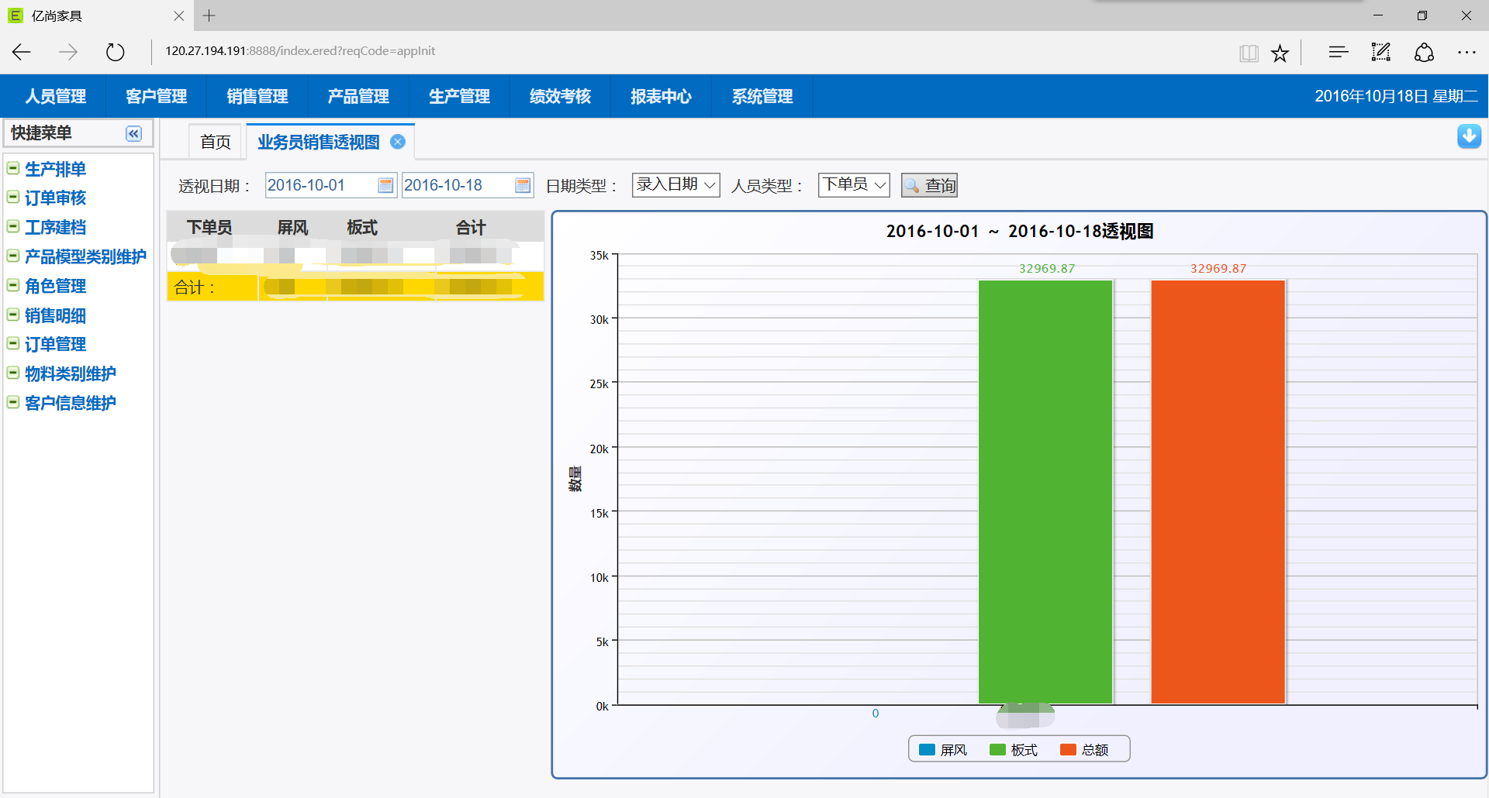Open the 日期类型 dropdown
1489x798 pixels.
point(675,185)
